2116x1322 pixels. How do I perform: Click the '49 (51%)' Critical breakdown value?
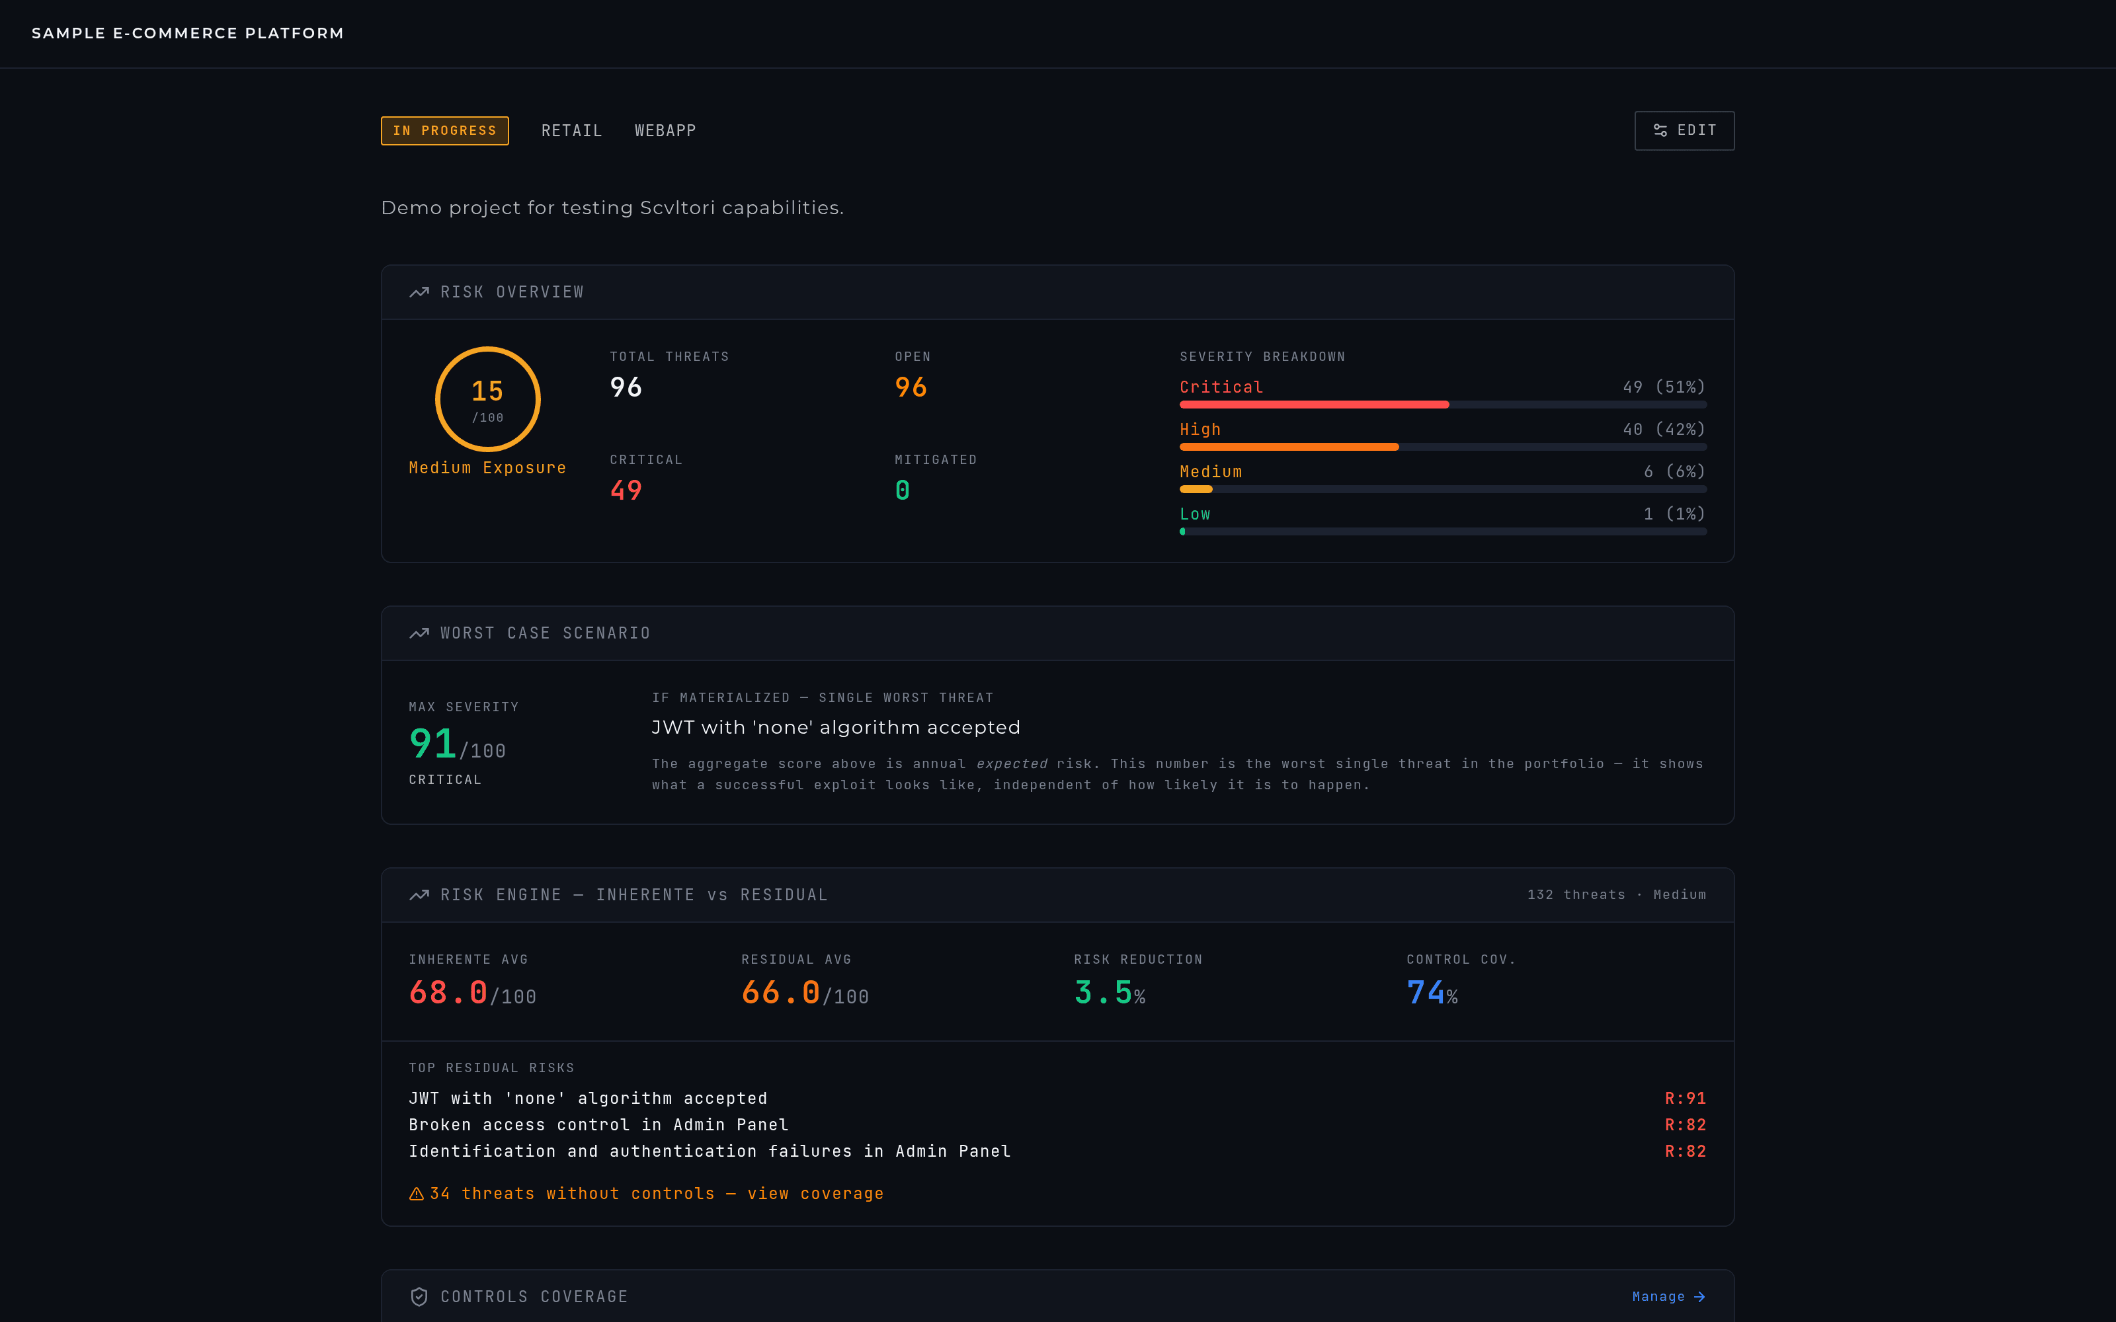[x=1664, y=387]
